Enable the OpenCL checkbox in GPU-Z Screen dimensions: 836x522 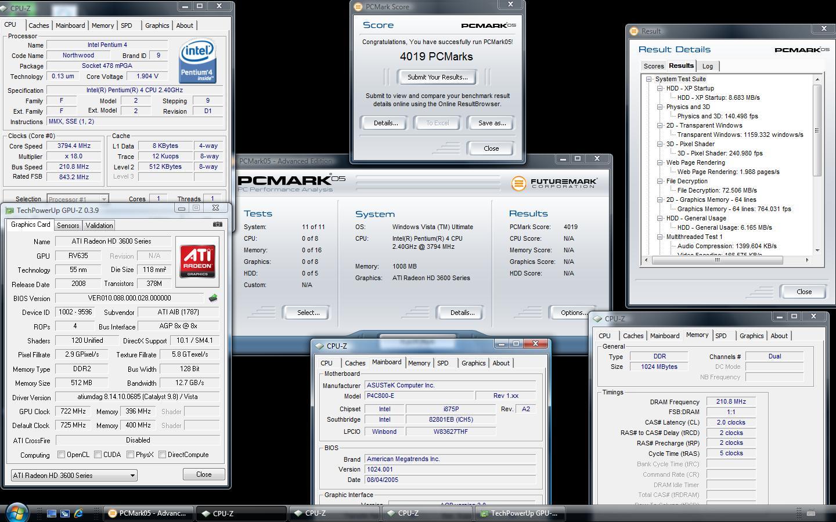(x=61, y=455)
